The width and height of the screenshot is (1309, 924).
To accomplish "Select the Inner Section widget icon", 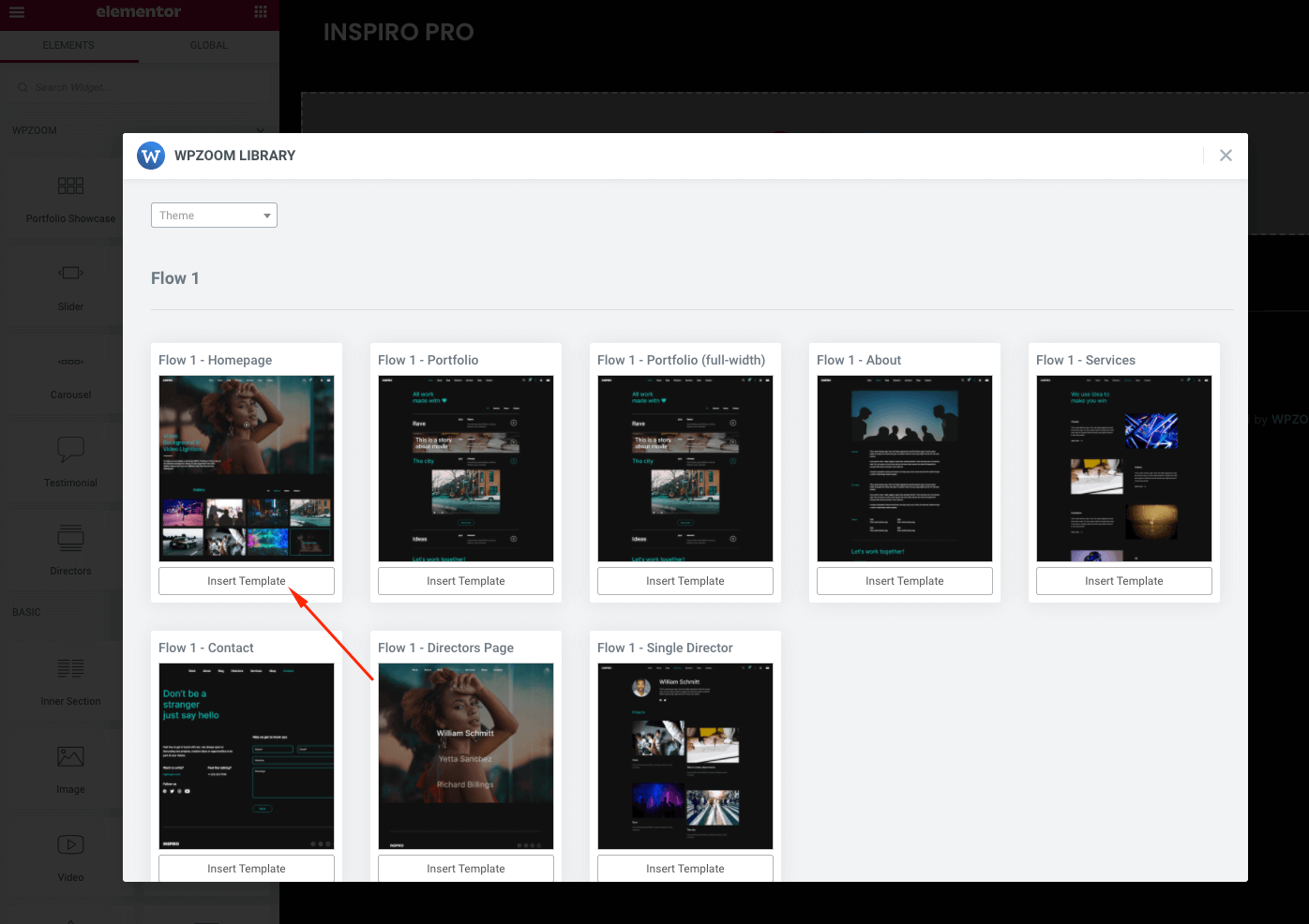I will (x=71, y=668).
